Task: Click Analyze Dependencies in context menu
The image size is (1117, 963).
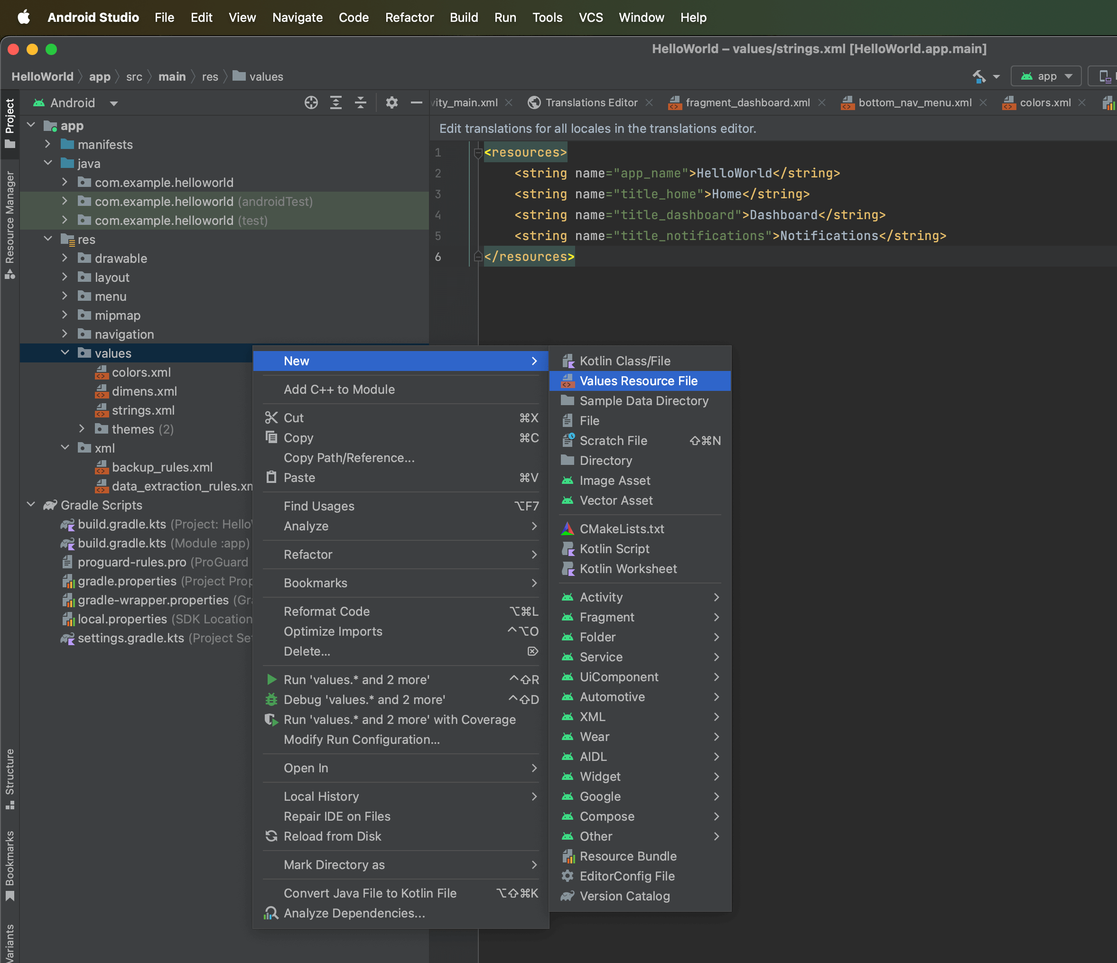Action: [400, 913]
